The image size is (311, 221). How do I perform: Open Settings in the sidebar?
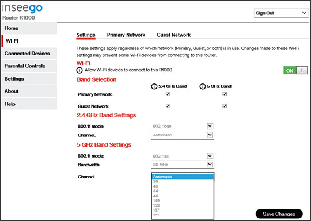click(x=29, y=79)
